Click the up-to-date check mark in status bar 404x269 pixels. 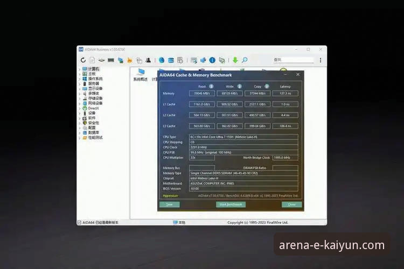point(79,222)
